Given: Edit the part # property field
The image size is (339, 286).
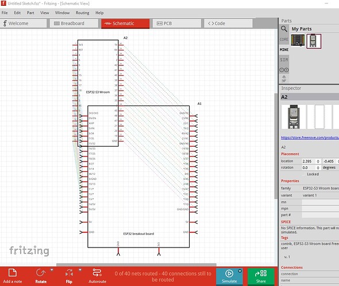Looking at the screenshot, I should [x=321, y=215].
